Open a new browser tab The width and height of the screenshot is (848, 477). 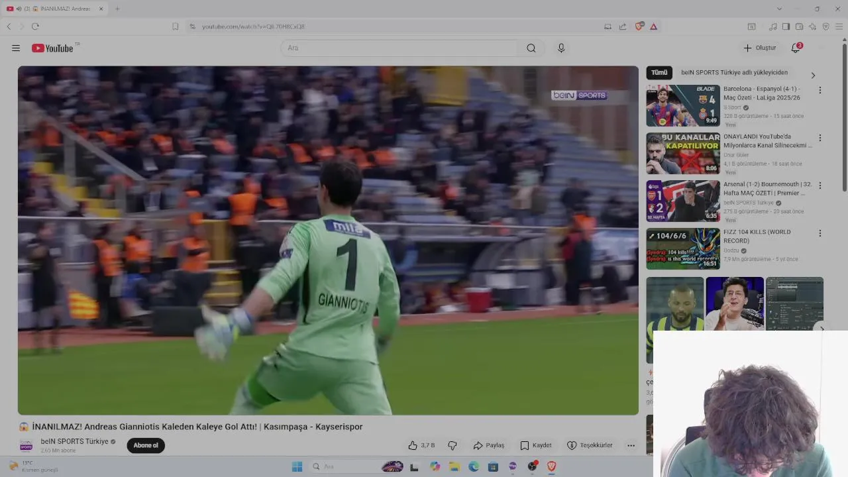pos(117,9)
